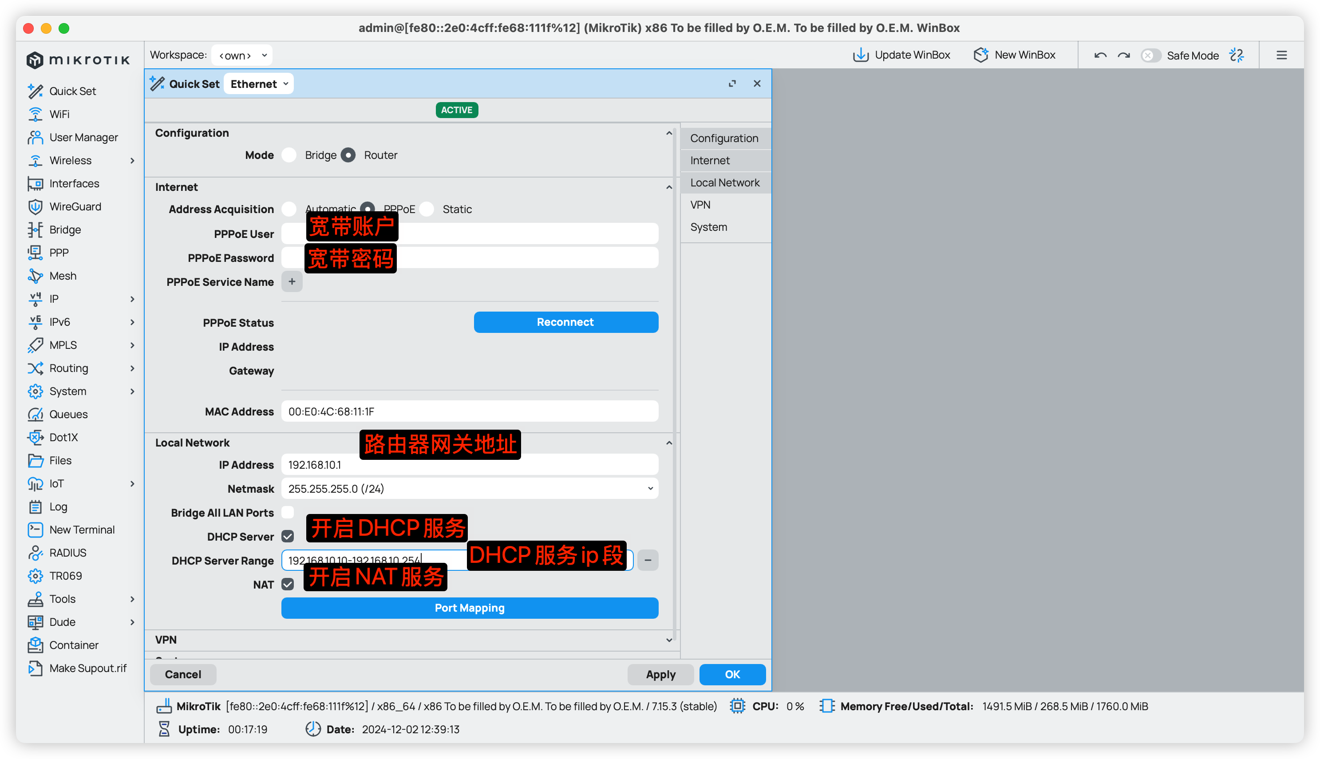1320x759 pixels.
Task: Click the PPPoE Password input field
Action: point(470,257)
